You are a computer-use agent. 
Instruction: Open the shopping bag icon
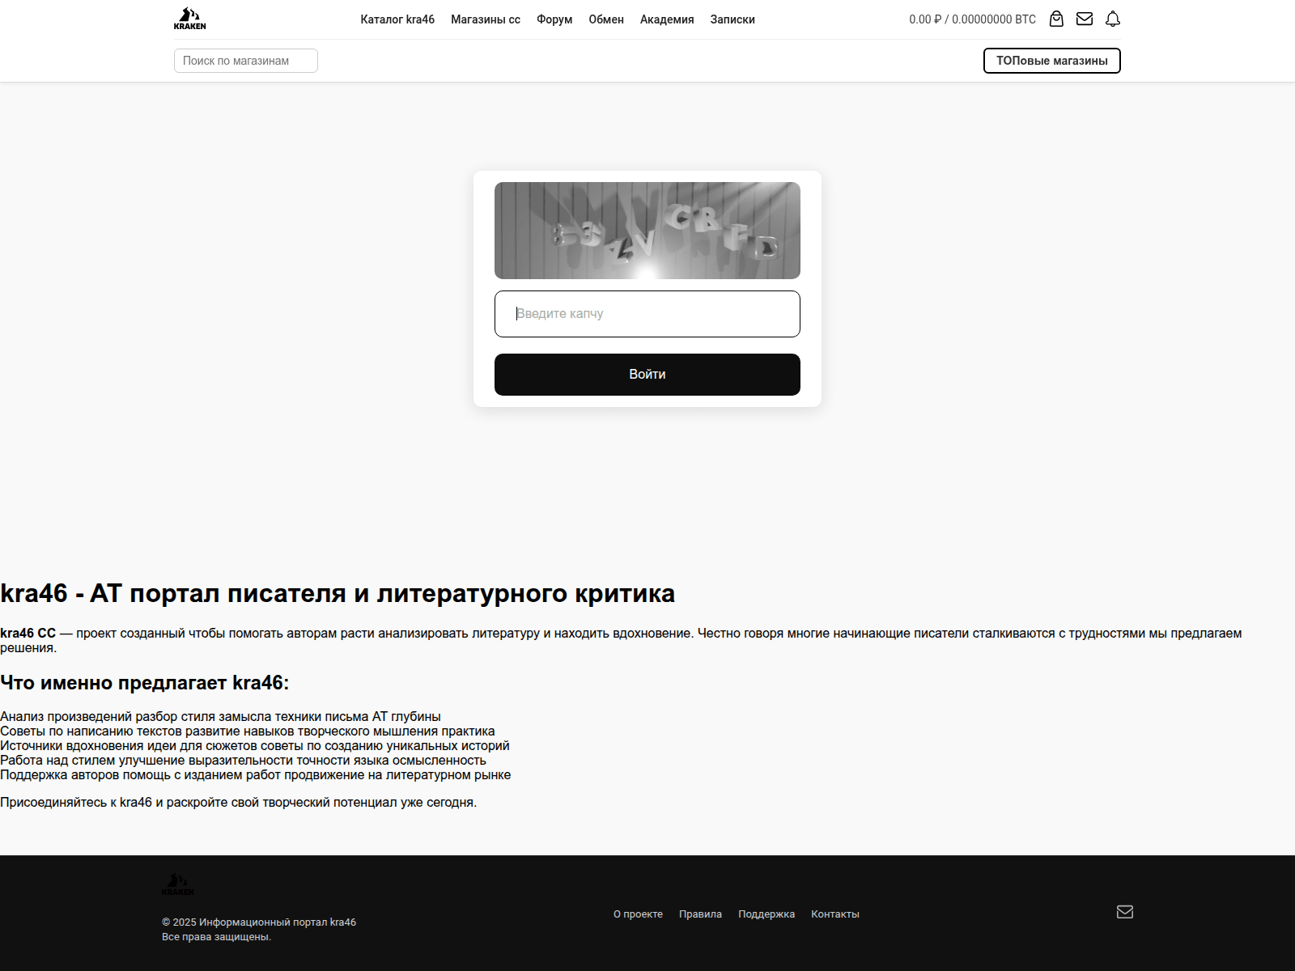pyautogui.click(x=1056, y=19)
